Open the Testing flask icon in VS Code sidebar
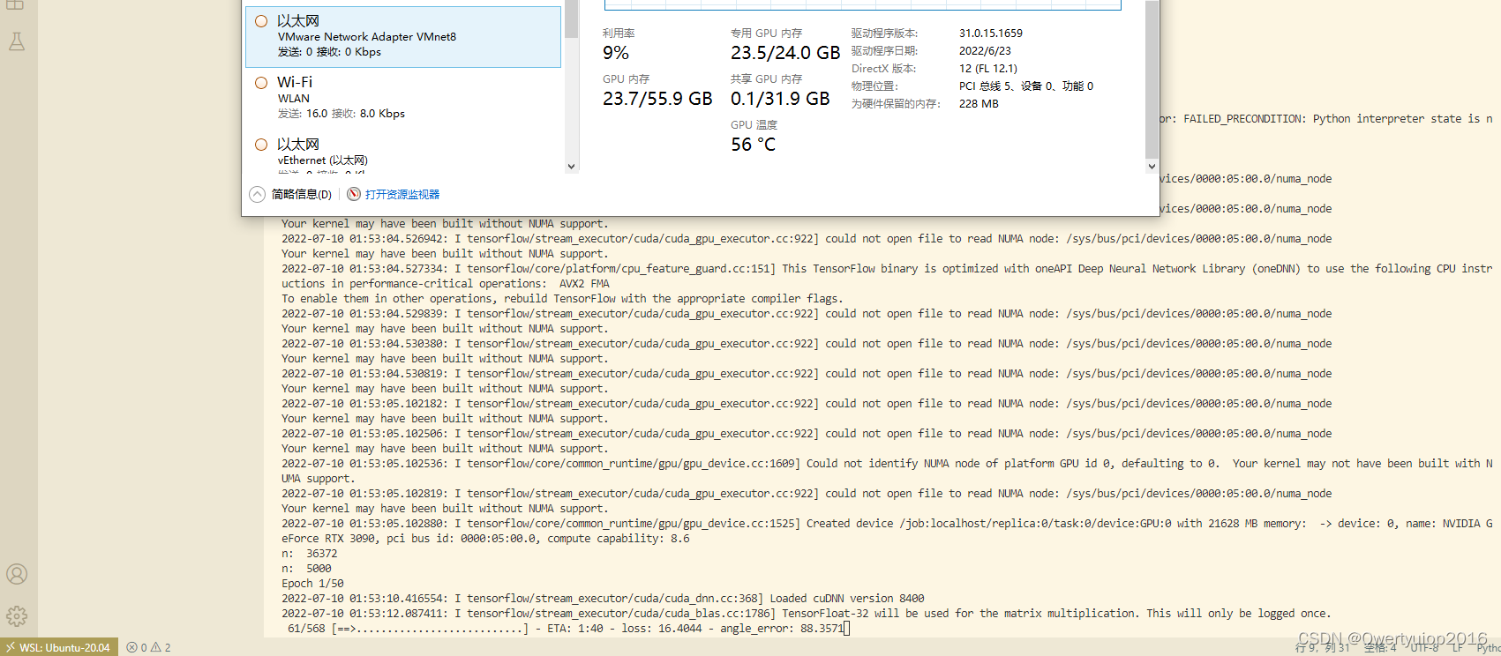The width and height of the screenshot is (1501, 656). (17, 41)
